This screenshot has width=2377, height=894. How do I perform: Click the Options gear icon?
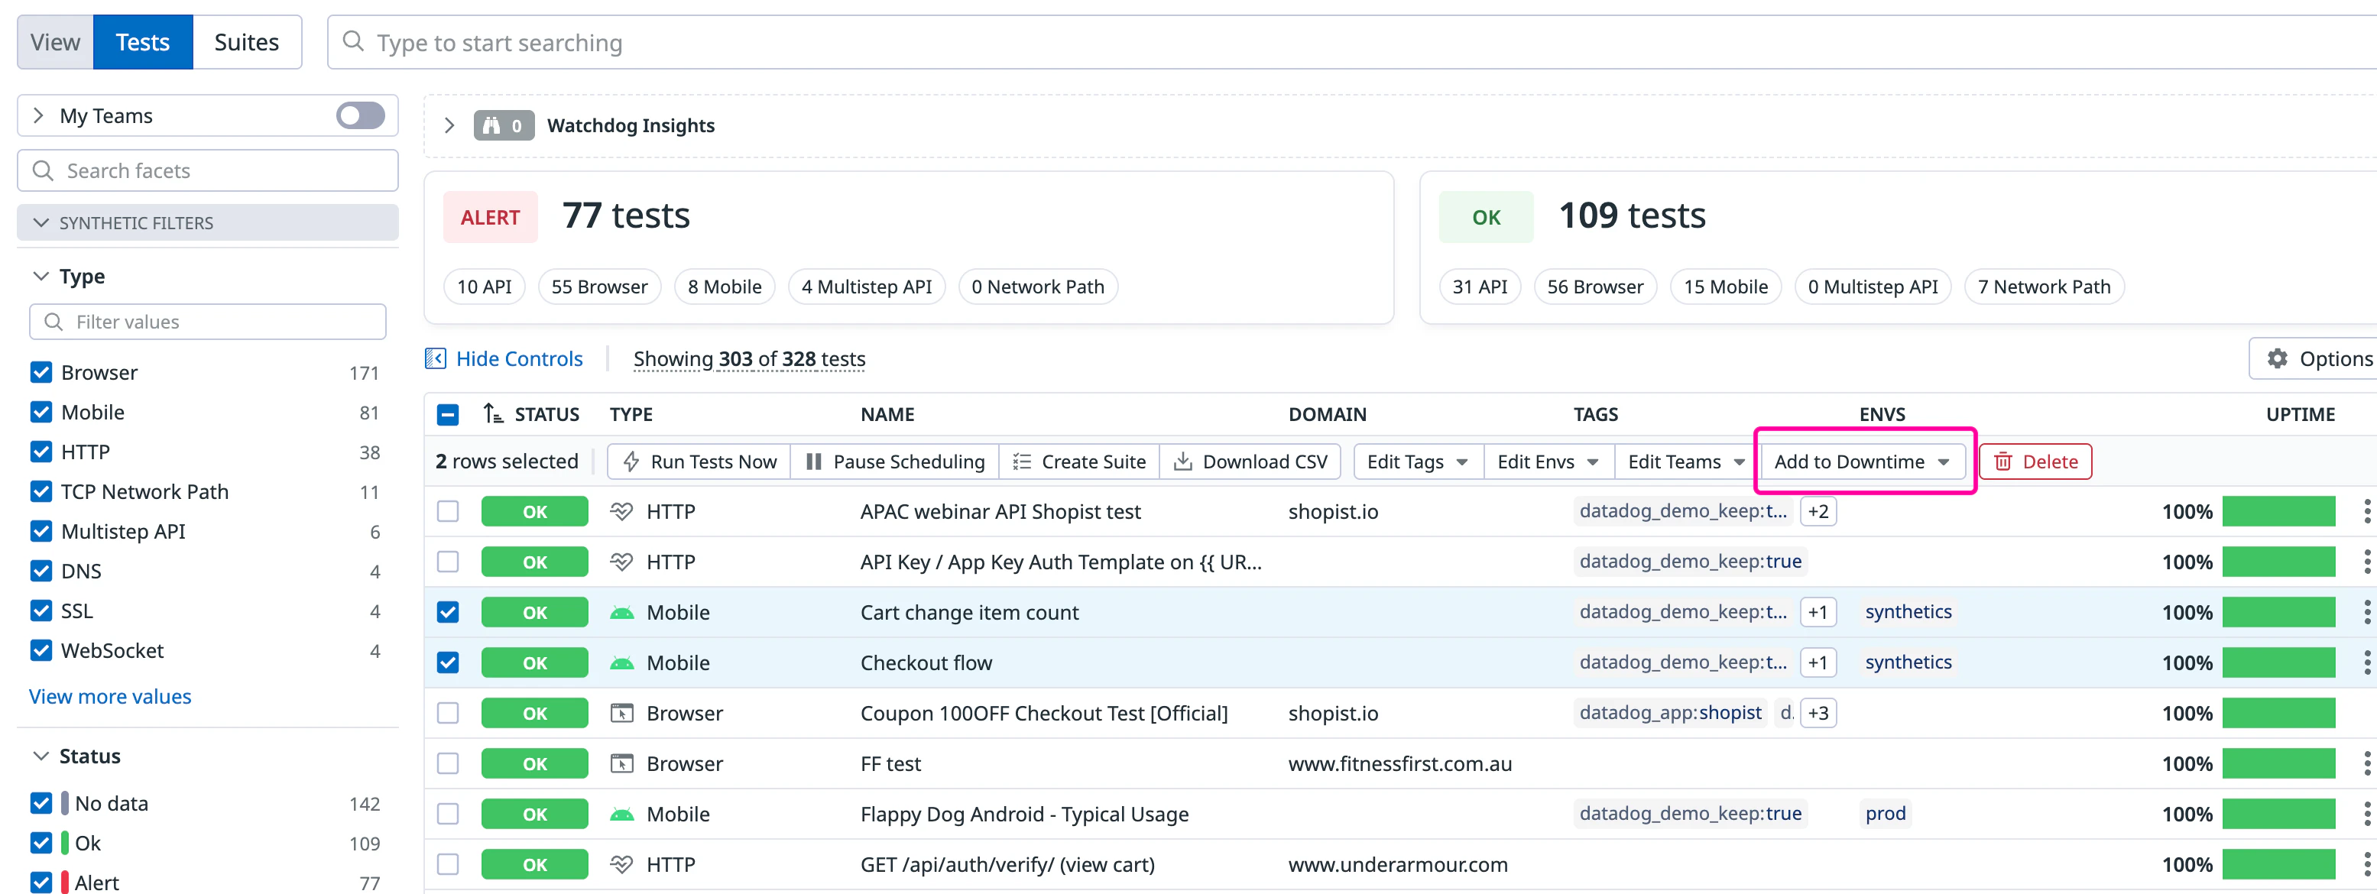coord(2278,359)
